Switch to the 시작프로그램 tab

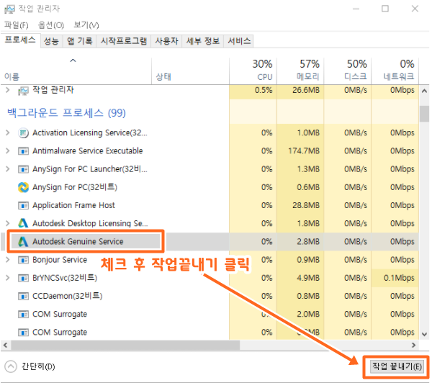123,41
